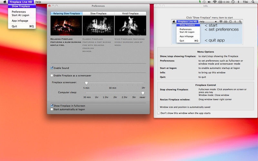Open the Apple menu
The height and width of the screenshot is (161, 258).
pyautogui.click(x=5, y=2)
